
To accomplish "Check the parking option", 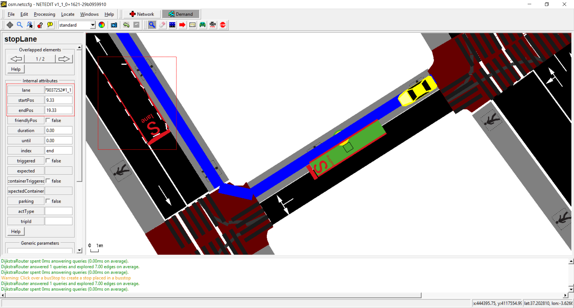I will (x=48, y=201).
